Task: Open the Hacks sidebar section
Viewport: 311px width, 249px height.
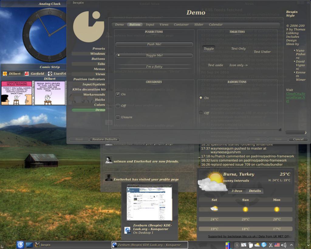Action: coord(89,99)
